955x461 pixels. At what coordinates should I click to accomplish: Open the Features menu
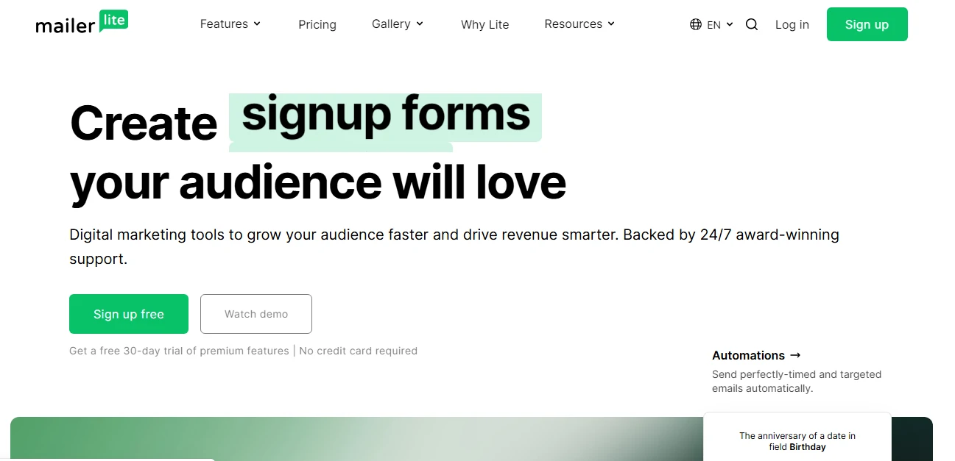[x=230, y=24]
